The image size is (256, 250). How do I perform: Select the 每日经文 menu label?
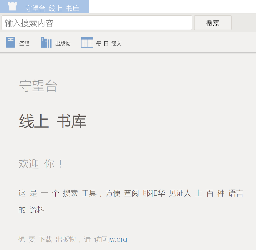108,43
